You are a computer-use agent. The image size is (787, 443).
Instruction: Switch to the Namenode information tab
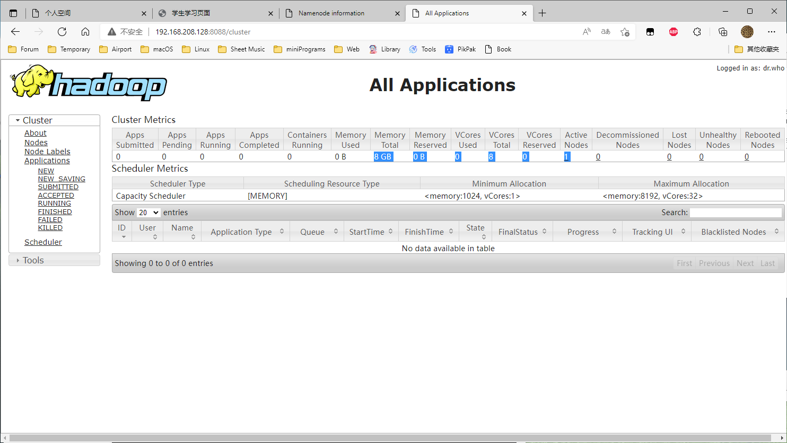pyautogui.click(x=331, y=13)
